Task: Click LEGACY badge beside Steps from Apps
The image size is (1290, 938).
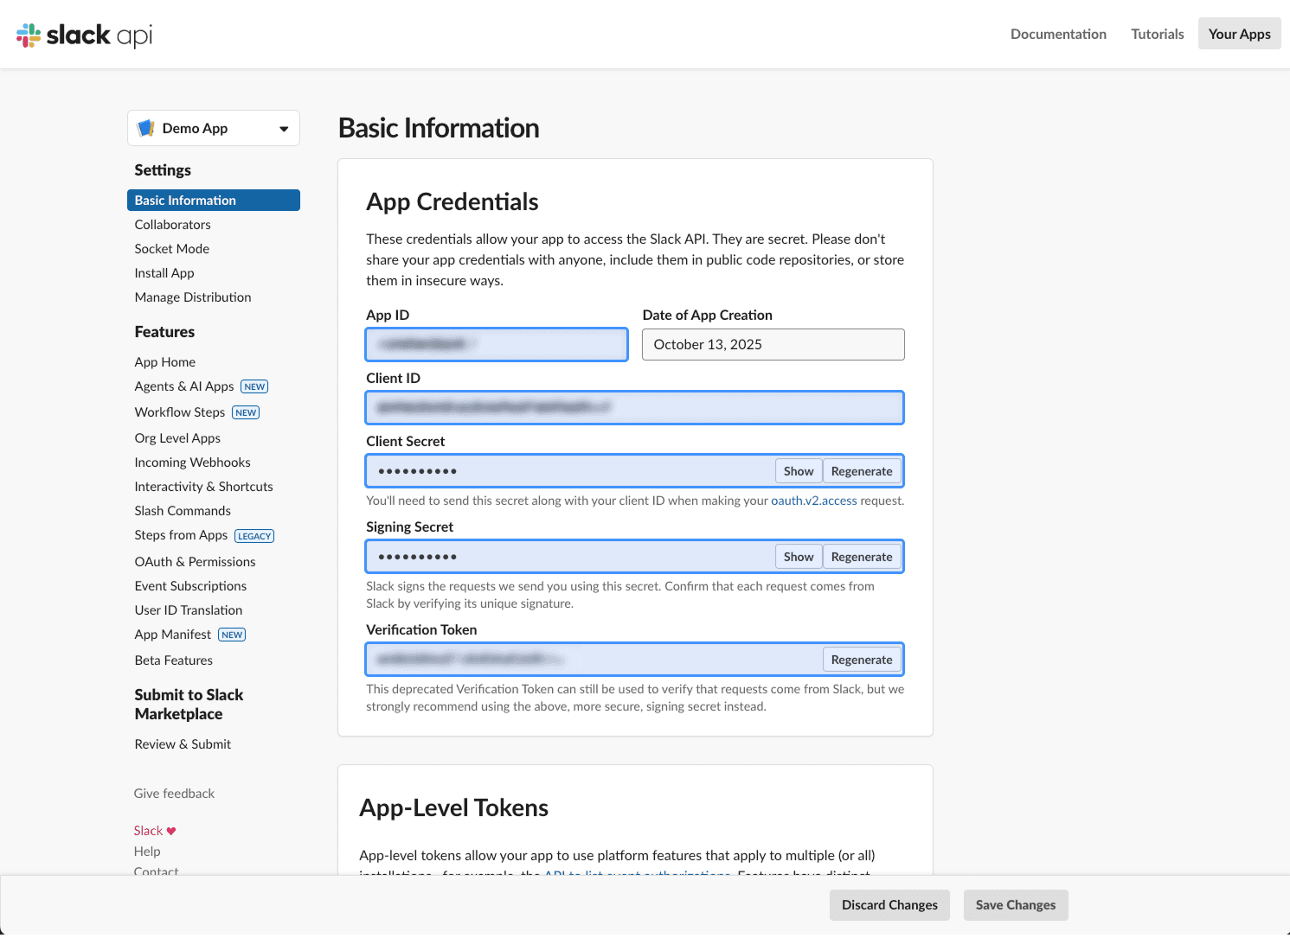Action: tap(254, 536)
